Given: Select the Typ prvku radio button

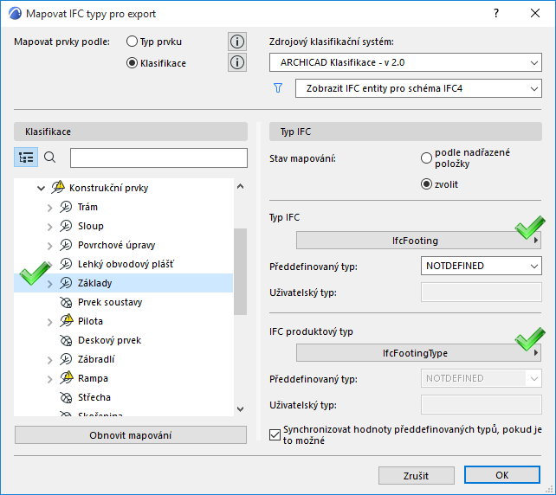Looking at the screenshot, I should tap(132, 42).
